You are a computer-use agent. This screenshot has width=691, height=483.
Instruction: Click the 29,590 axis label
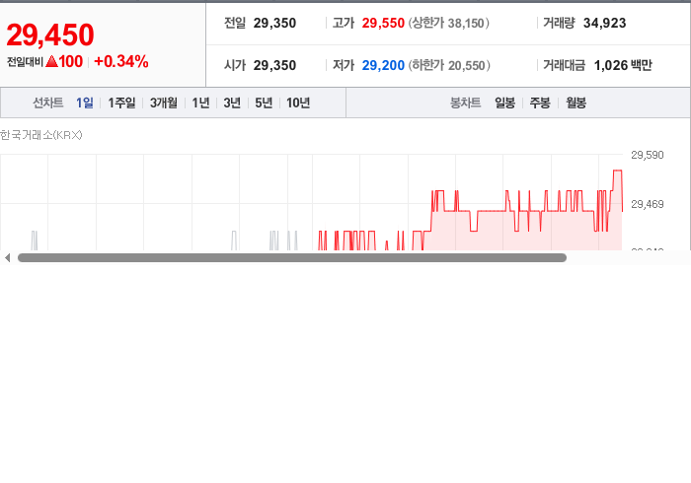pyautogui.click(x=648, y=155)
